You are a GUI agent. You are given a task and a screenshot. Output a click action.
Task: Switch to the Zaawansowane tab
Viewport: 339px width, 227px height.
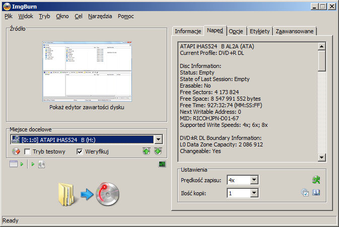[295, 31]
